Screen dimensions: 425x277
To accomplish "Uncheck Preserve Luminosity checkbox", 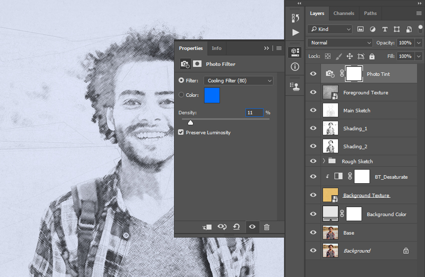I will (x=181, y=132).
